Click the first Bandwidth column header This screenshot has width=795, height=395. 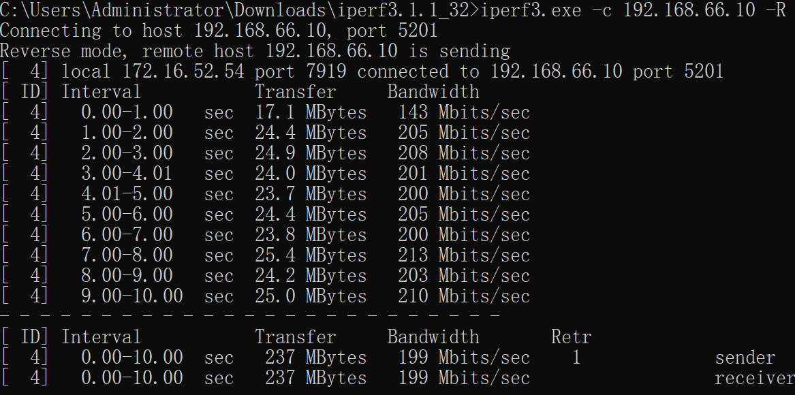pyautogui.click(x=433, y=92)
